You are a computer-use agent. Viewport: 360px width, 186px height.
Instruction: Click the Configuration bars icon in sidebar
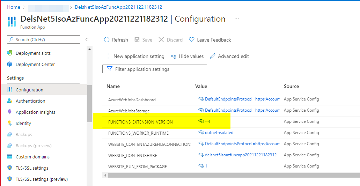pos(9,90)
